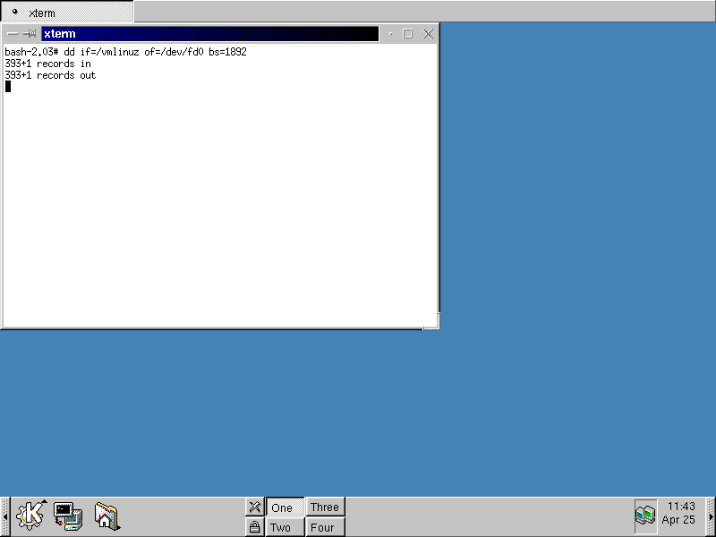Open the home folder from the panel

107,515
